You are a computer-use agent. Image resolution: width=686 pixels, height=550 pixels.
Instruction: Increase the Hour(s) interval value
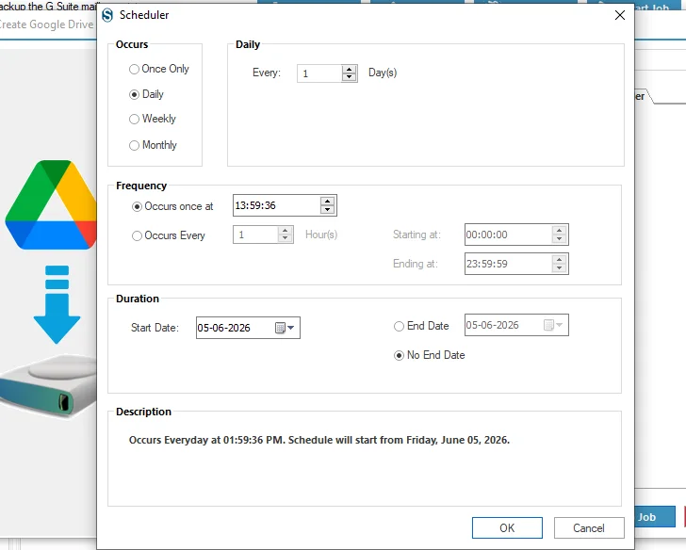coord(285,231)
